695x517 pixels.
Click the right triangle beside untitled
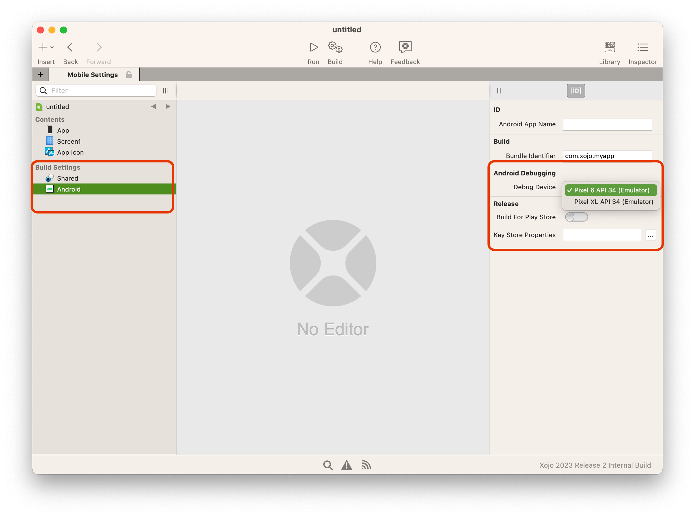tap(168, 107)
